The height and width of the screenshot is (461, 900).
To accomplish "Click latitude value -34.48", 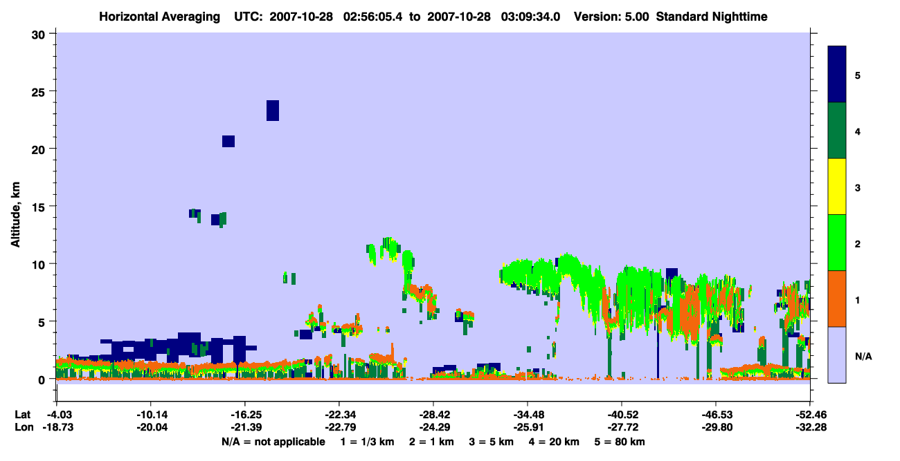I will [527, 415].
